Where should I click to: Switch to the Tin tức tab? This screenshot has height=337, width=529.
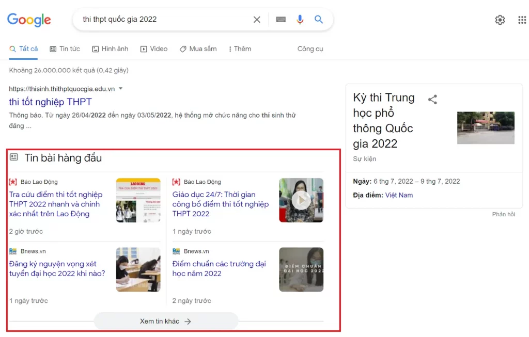tap(65, 49)
